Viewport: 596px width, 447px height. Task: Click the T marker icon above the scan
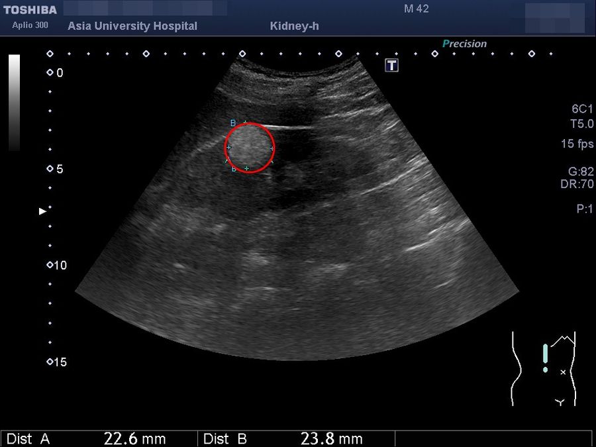tap(391, 66)
